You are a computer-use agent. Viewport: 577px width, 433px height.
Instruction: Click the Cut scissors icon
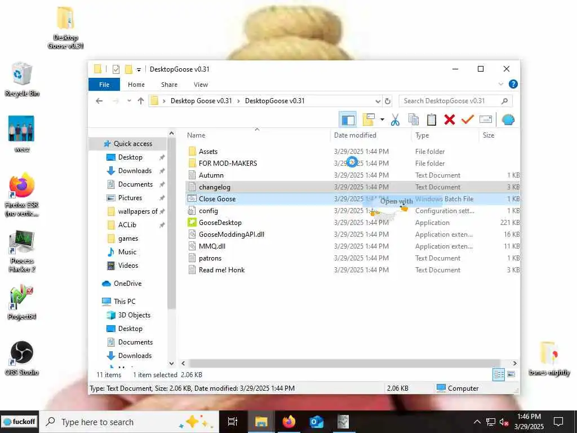(x=395, y=120)
